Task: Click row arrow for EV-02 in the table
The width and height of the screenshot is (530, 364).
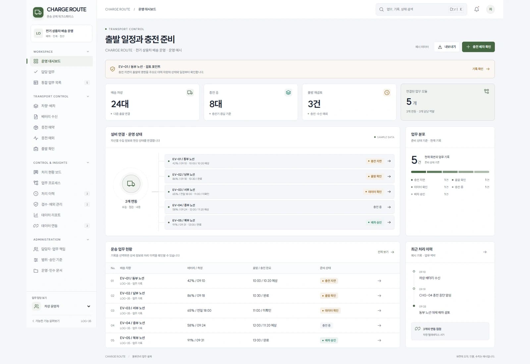Action: tap(379, 296)
